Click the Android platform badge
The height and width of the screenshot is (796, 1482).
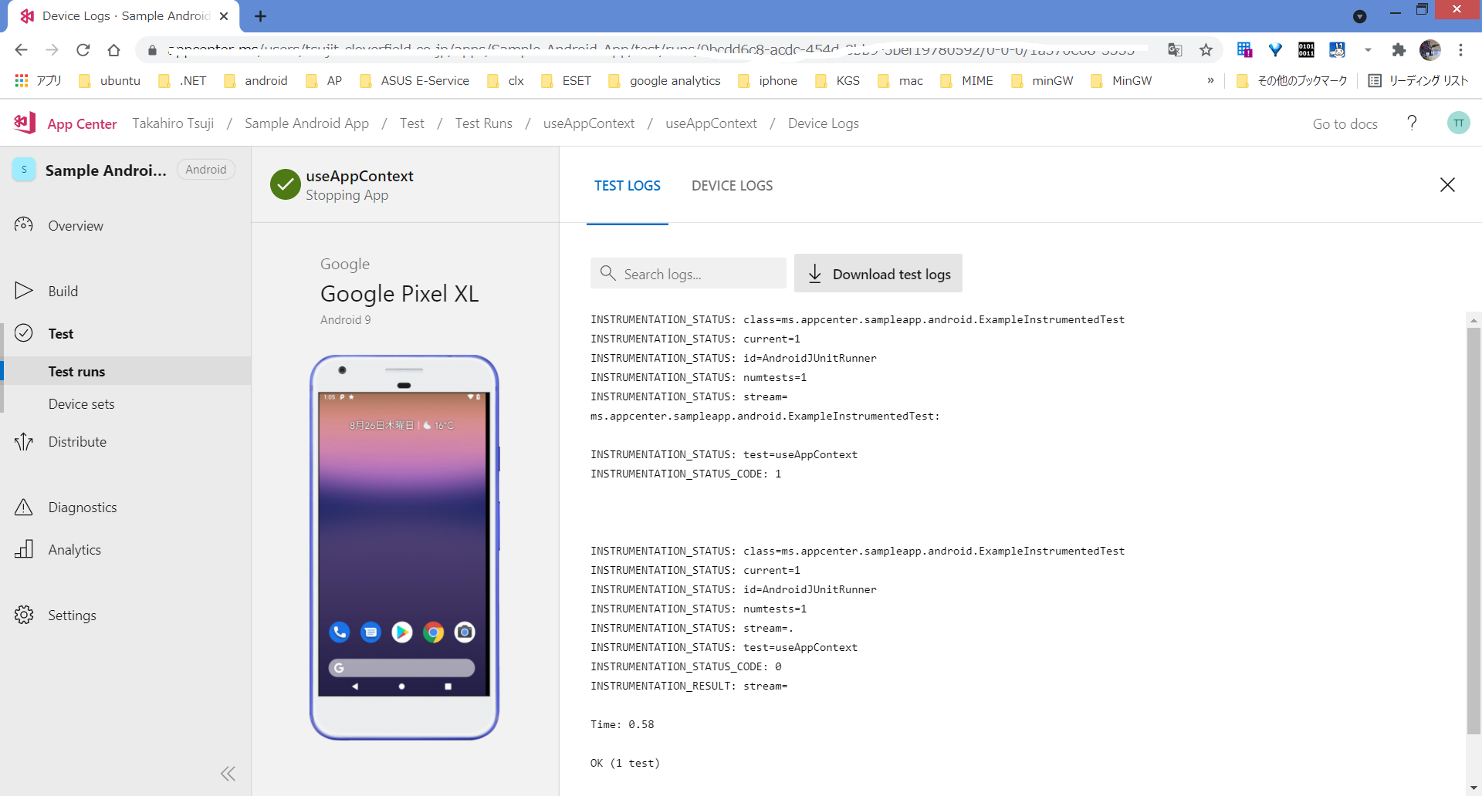point(205,170)
